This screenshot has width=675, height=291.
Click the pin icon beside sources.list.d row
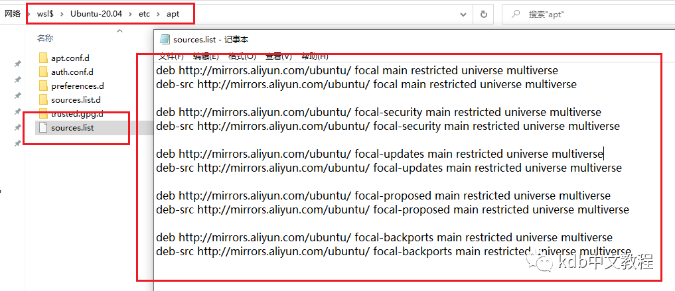18,111
